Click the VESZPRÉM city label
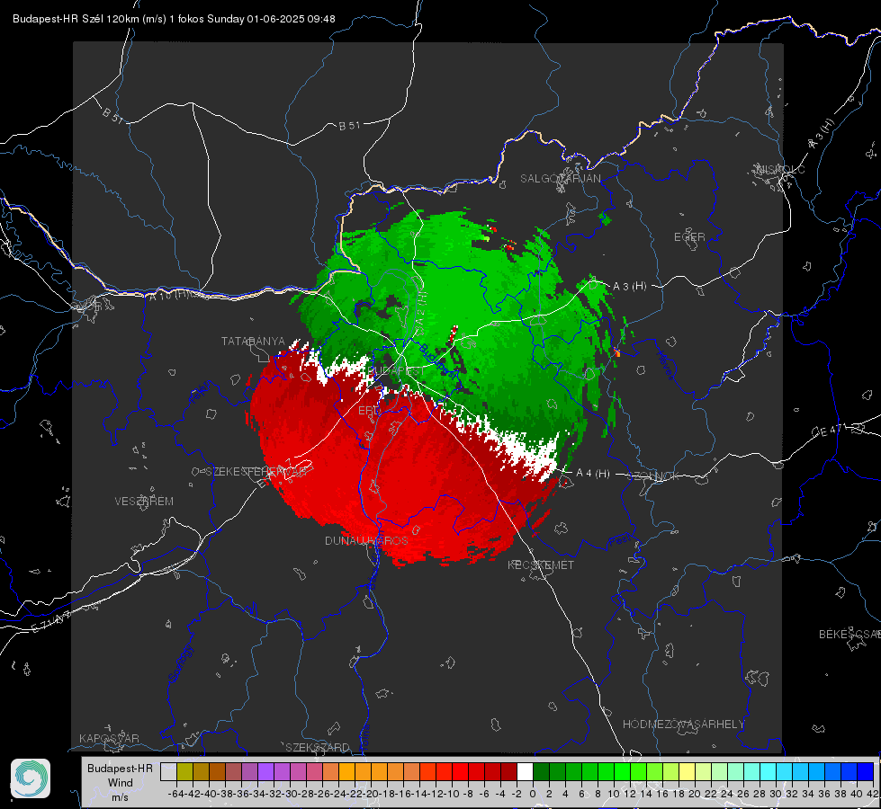Image resolution: width=881 pixels, height=809 pixels. pos(144,502)
